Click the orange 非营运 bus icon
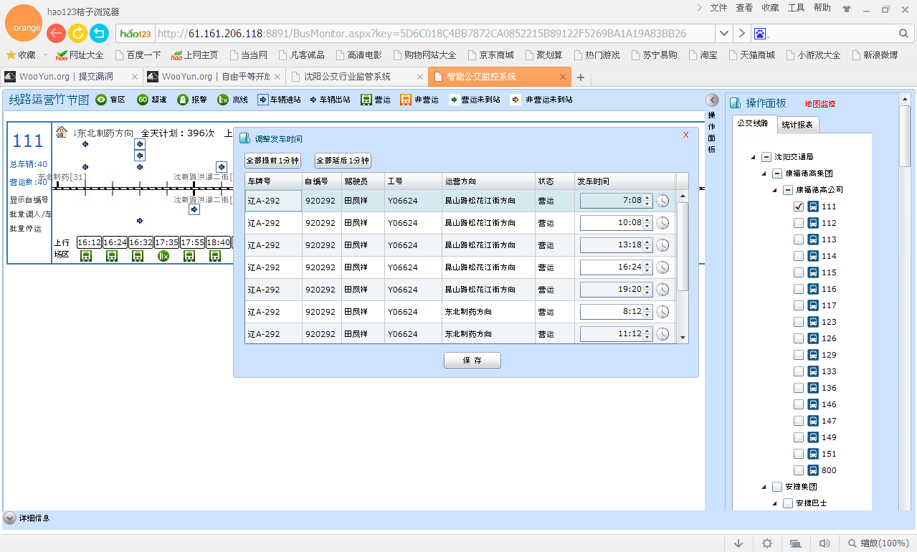Viewport: 917px width, 552px height. [406, 100]
